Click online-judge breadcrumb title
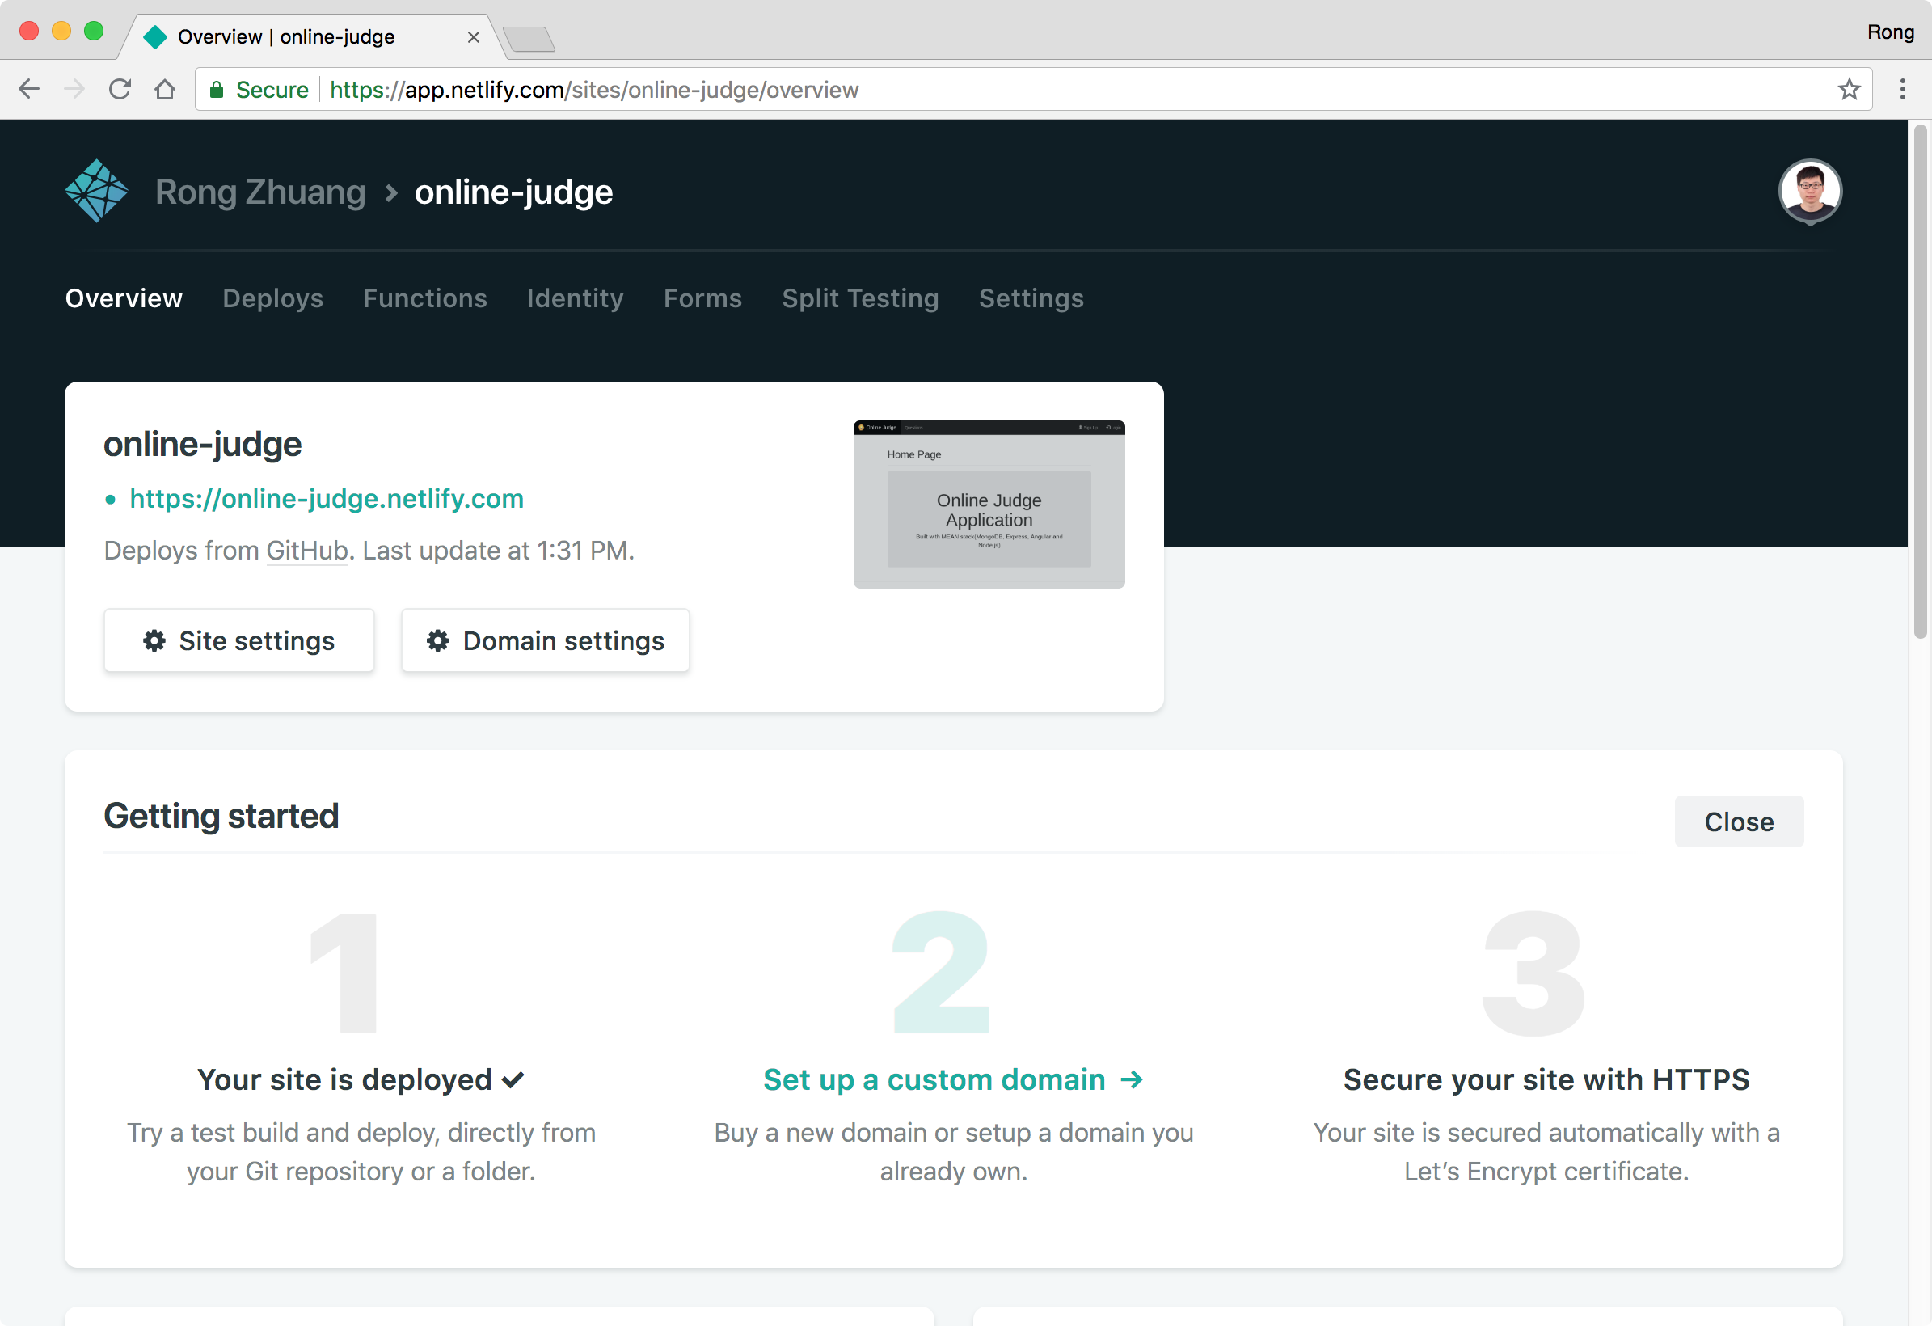Viewport: 1932px width, 1326px height. click(x=513, y=191)
